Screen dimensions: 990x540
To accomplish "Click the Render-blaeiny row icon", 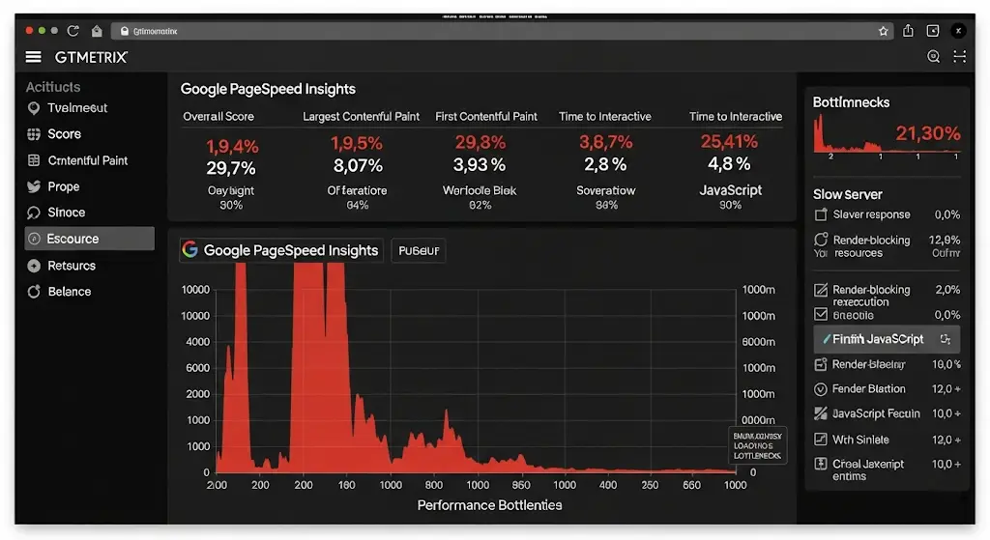I will 820,364.
